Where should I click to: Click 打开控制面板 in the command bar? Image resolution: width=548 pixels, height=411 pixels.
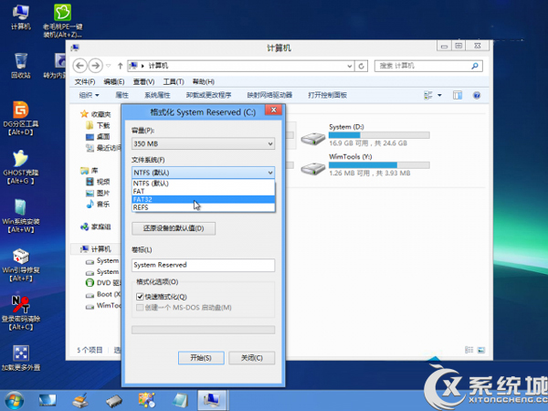click(328, 95)
